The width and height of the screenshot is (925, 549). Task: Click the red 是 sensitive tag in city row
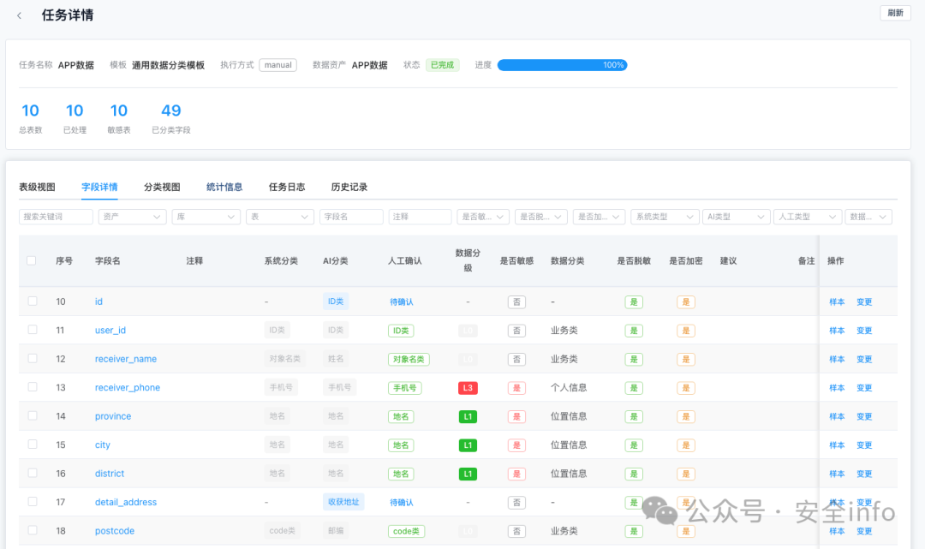pyautogui.click(x=516, y=445)
